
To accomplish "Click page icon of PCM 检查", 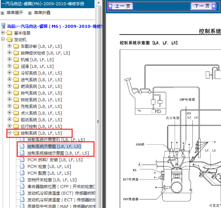I will click(x=22, y=166).
